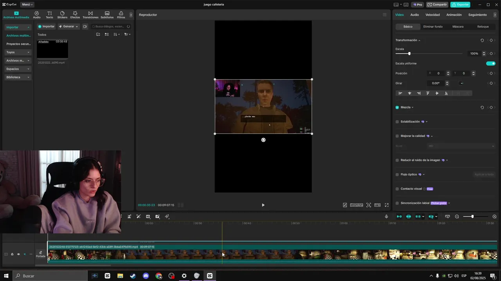Open the filter dropdown in media panel

[127, 34]
